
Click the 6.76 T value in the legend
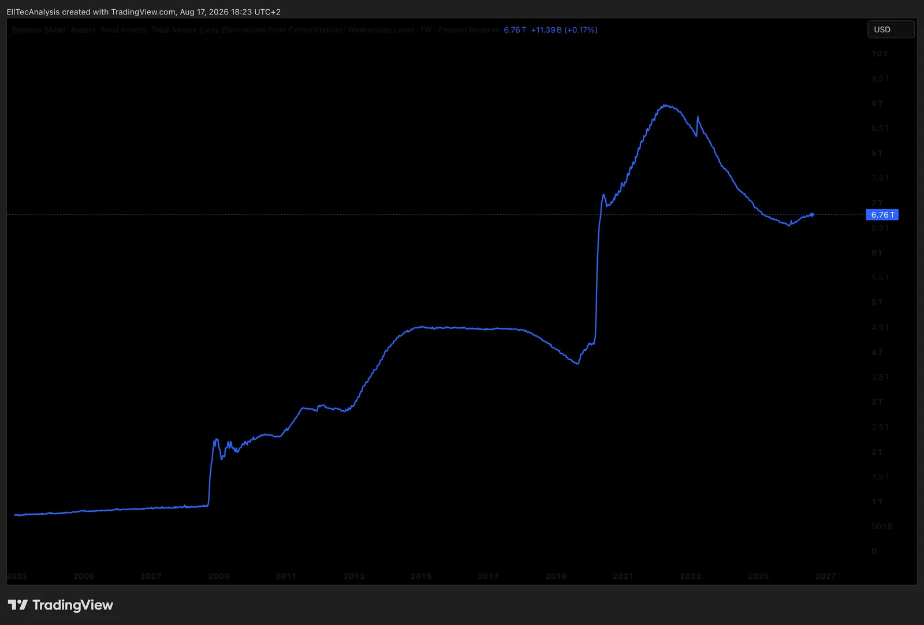(x=515, y=30)
